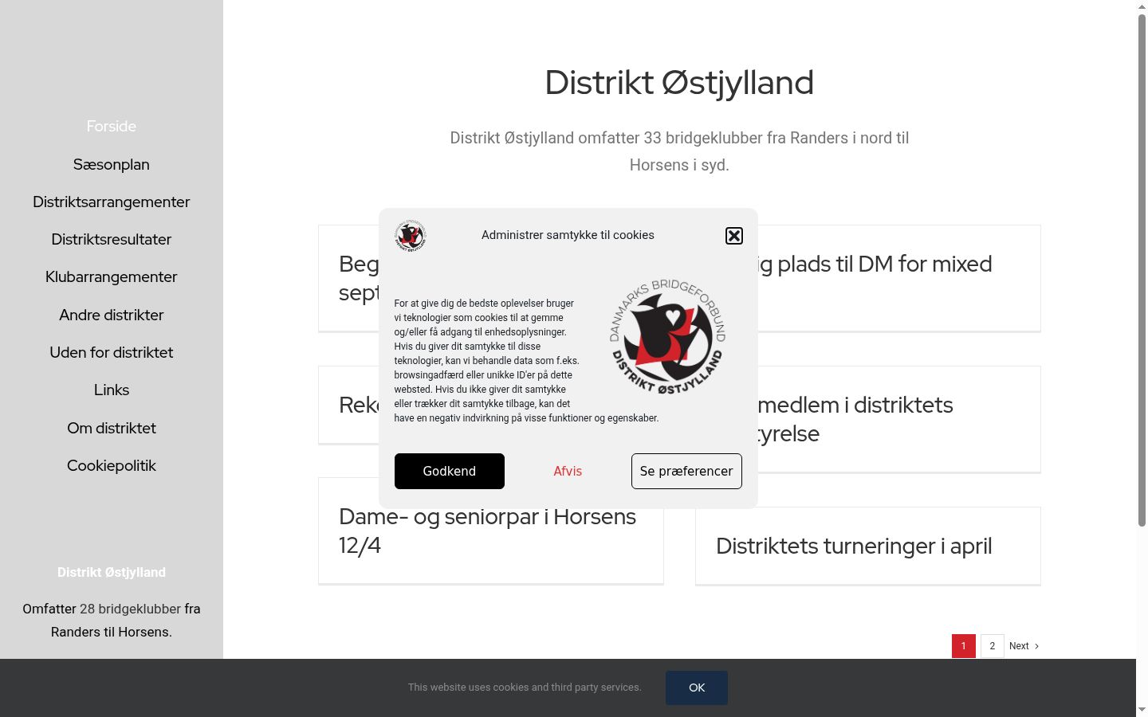Click the sidebar Distrikt Østjylland heading
The width and height of the screenshot is (1148, 717).
point(112,572)
